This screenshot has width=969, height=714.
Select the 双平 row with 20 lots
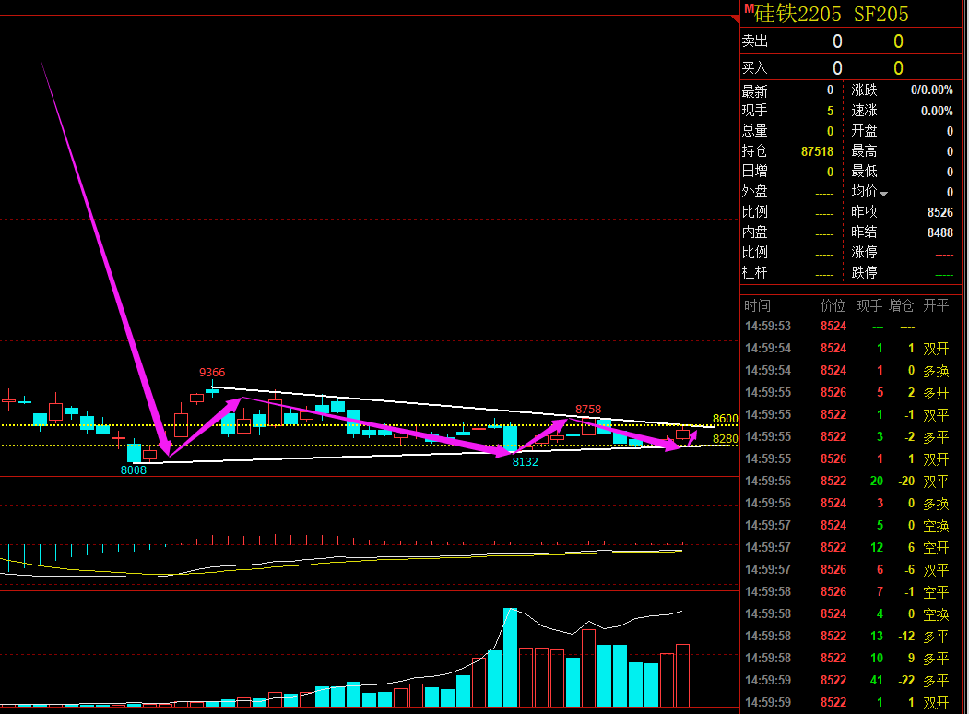pyautogui.click(x=851, y=481)
